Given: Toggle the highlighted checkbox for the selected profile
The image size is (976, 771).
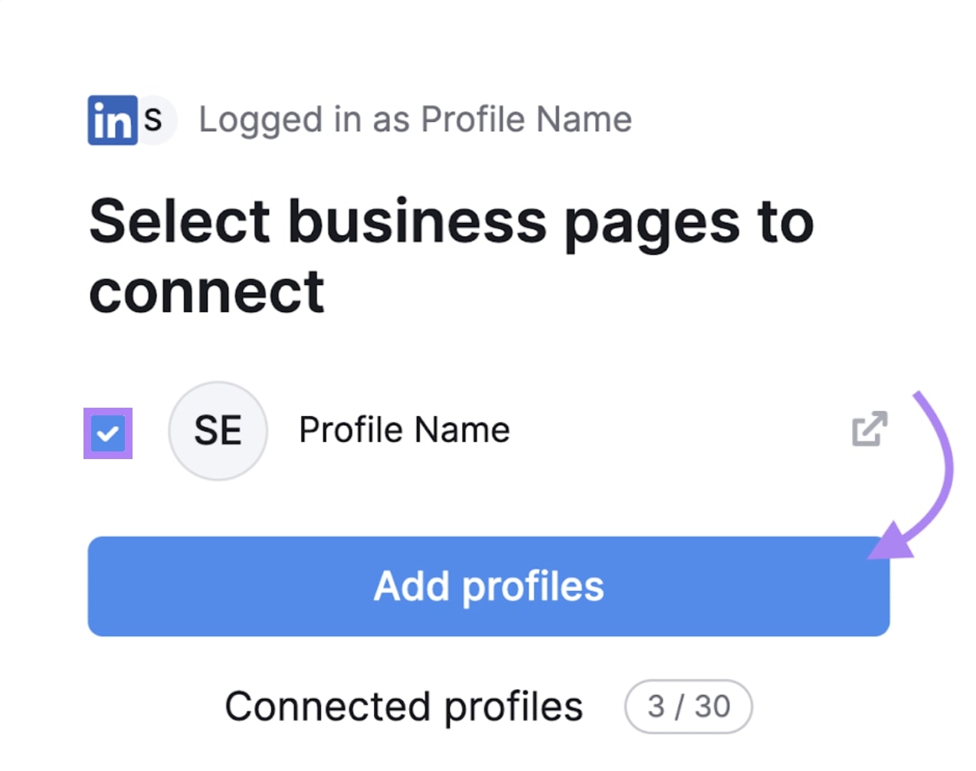Looking at the screenshot, I should [107, 434].
